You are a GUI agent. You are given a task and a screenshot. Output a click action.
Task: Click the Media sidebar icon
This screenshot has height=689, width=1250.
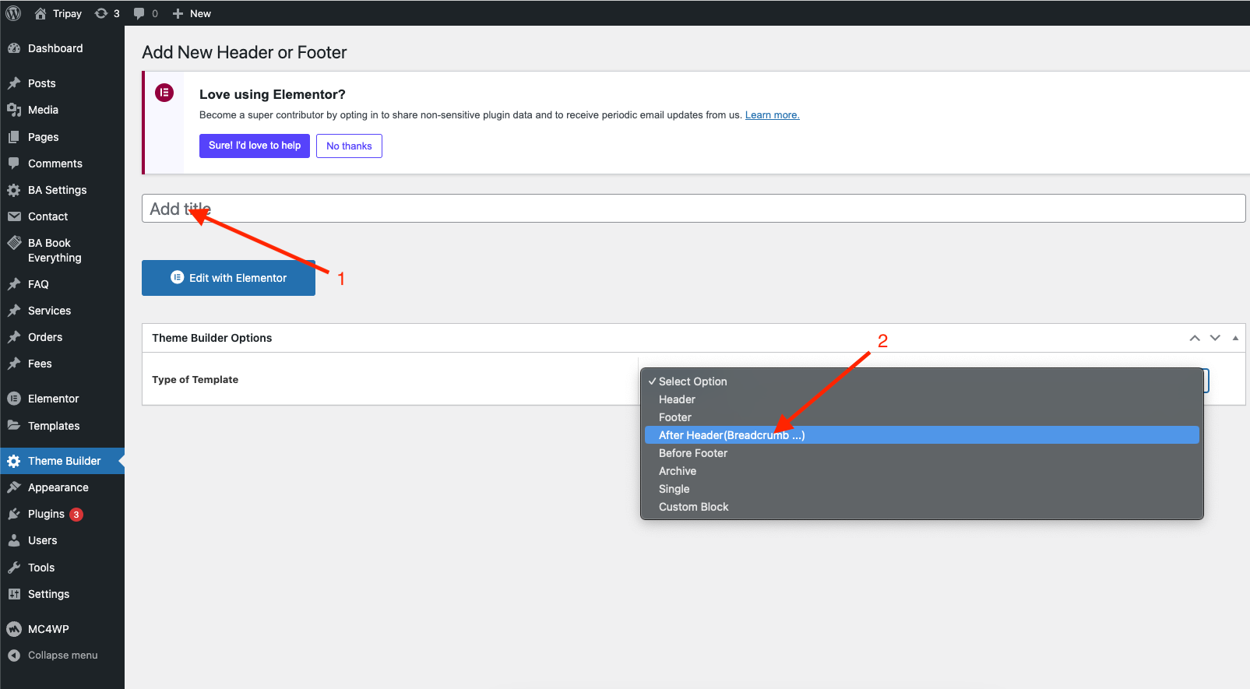click(14, 110)
